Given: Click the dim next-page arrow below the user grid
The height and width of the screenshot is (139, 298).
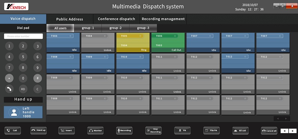Looking at the screenshot, I should point(286,119).
